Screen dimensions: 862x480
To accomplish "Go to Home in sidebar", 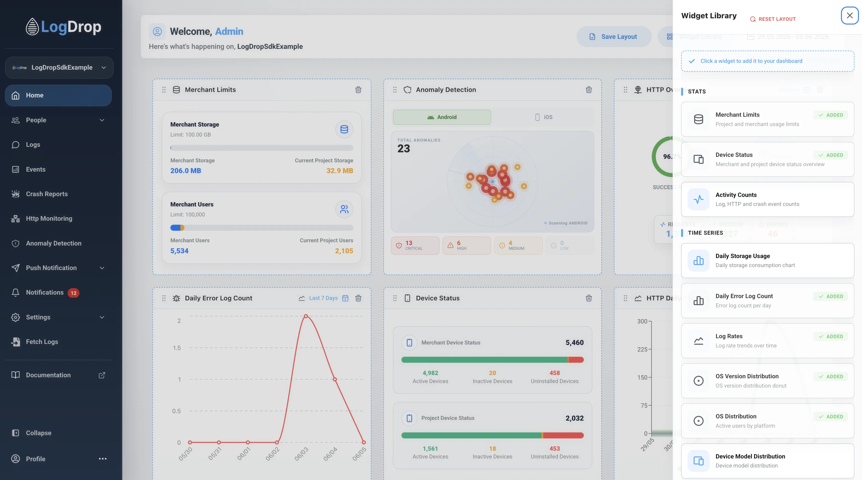I will [x=58, y=95].
